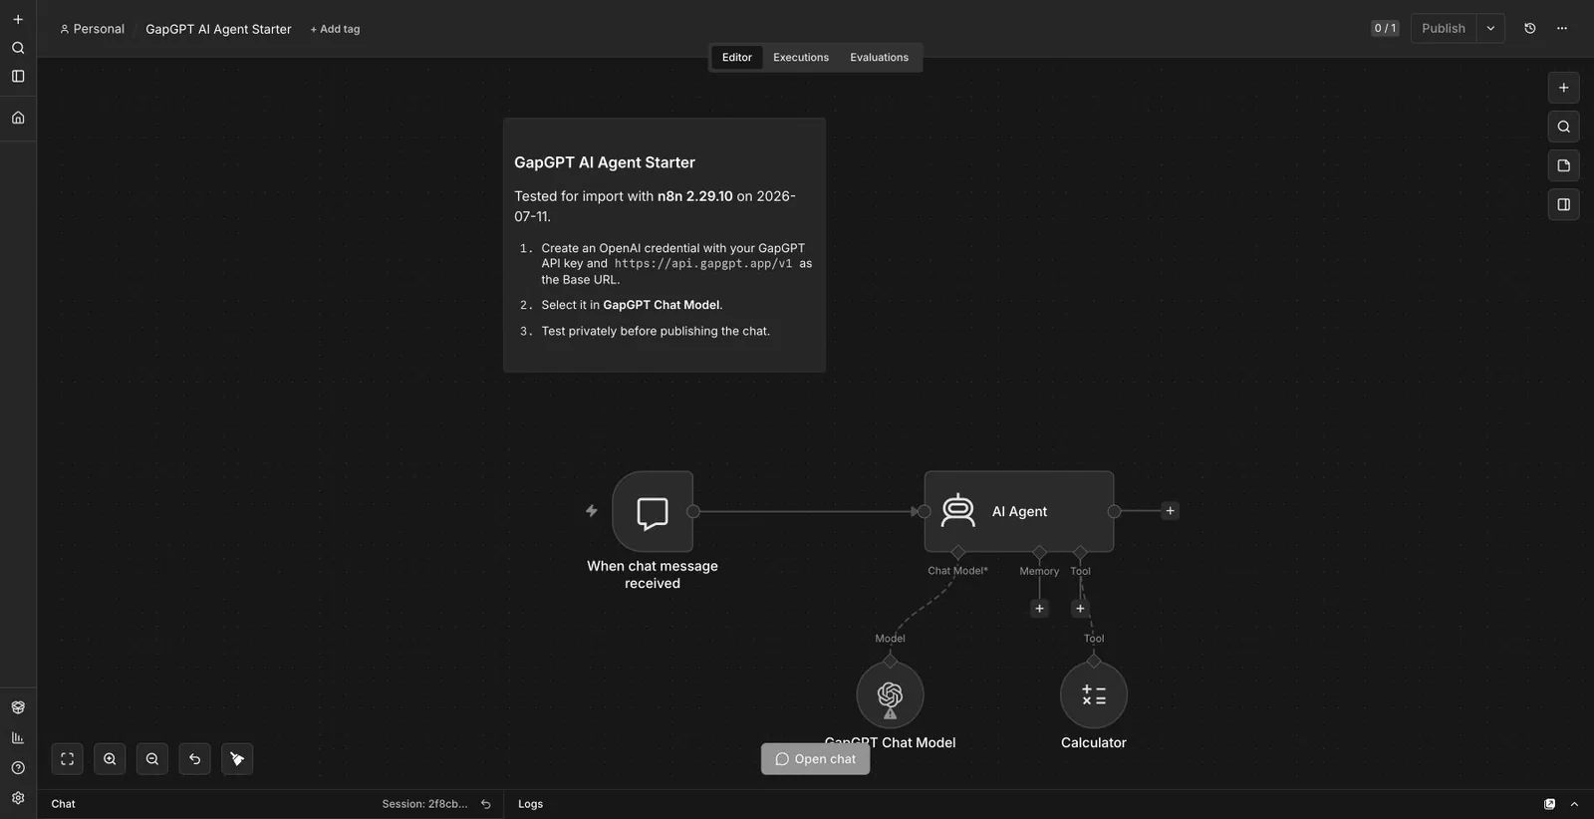Add a Memory sub-node plus
Image resolution: width=1594 pixels, height=819 pixels.
point(1039,609)
